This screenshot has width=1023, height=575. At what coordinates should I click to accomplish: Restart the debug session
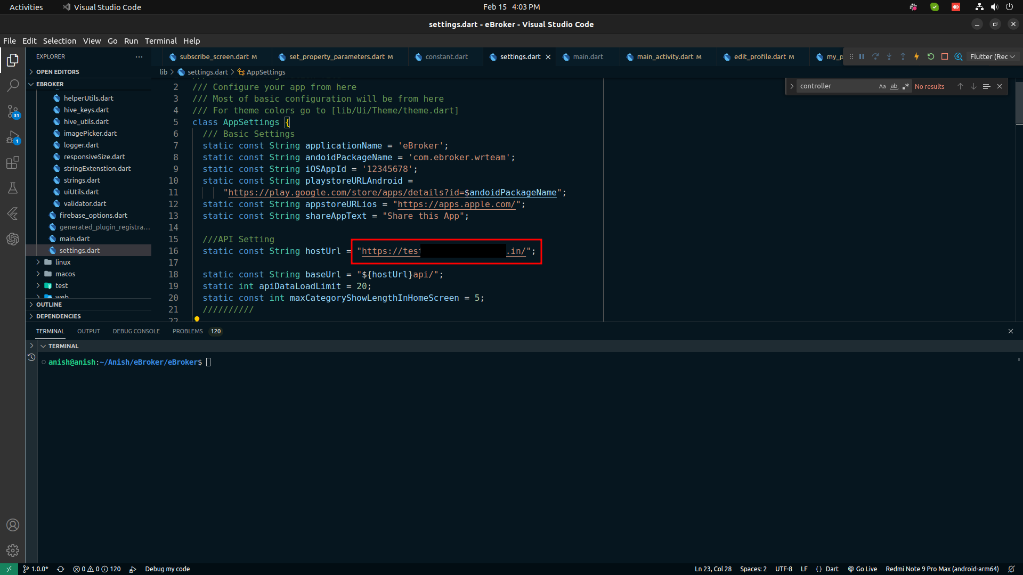click(x=931, y=56)
